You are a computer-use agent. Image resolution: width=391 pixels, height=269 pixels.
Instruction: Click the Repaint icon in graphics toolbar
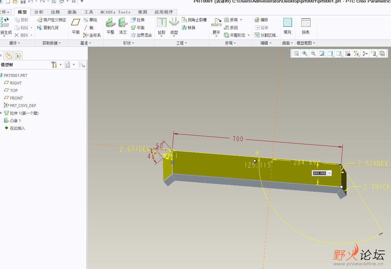click(x=322, y=54)
